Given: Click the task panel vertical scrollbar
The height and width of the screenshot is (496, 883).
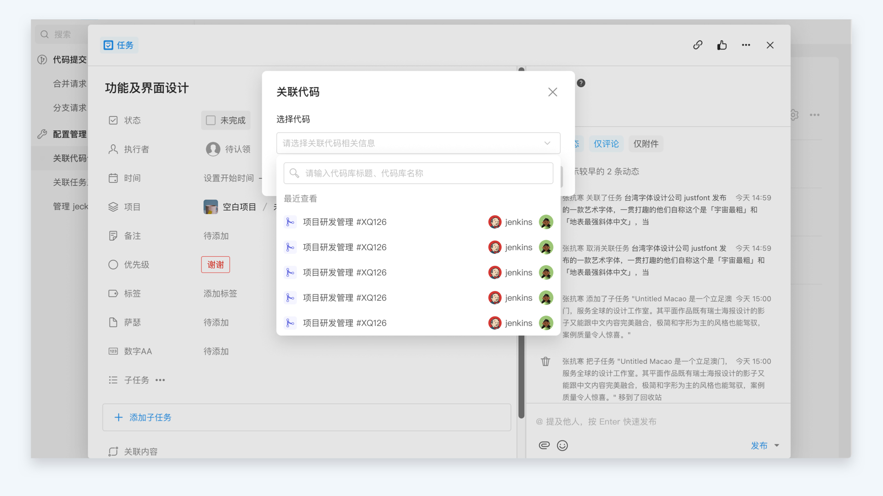Looking at the screenshot, I should [521, 377].
